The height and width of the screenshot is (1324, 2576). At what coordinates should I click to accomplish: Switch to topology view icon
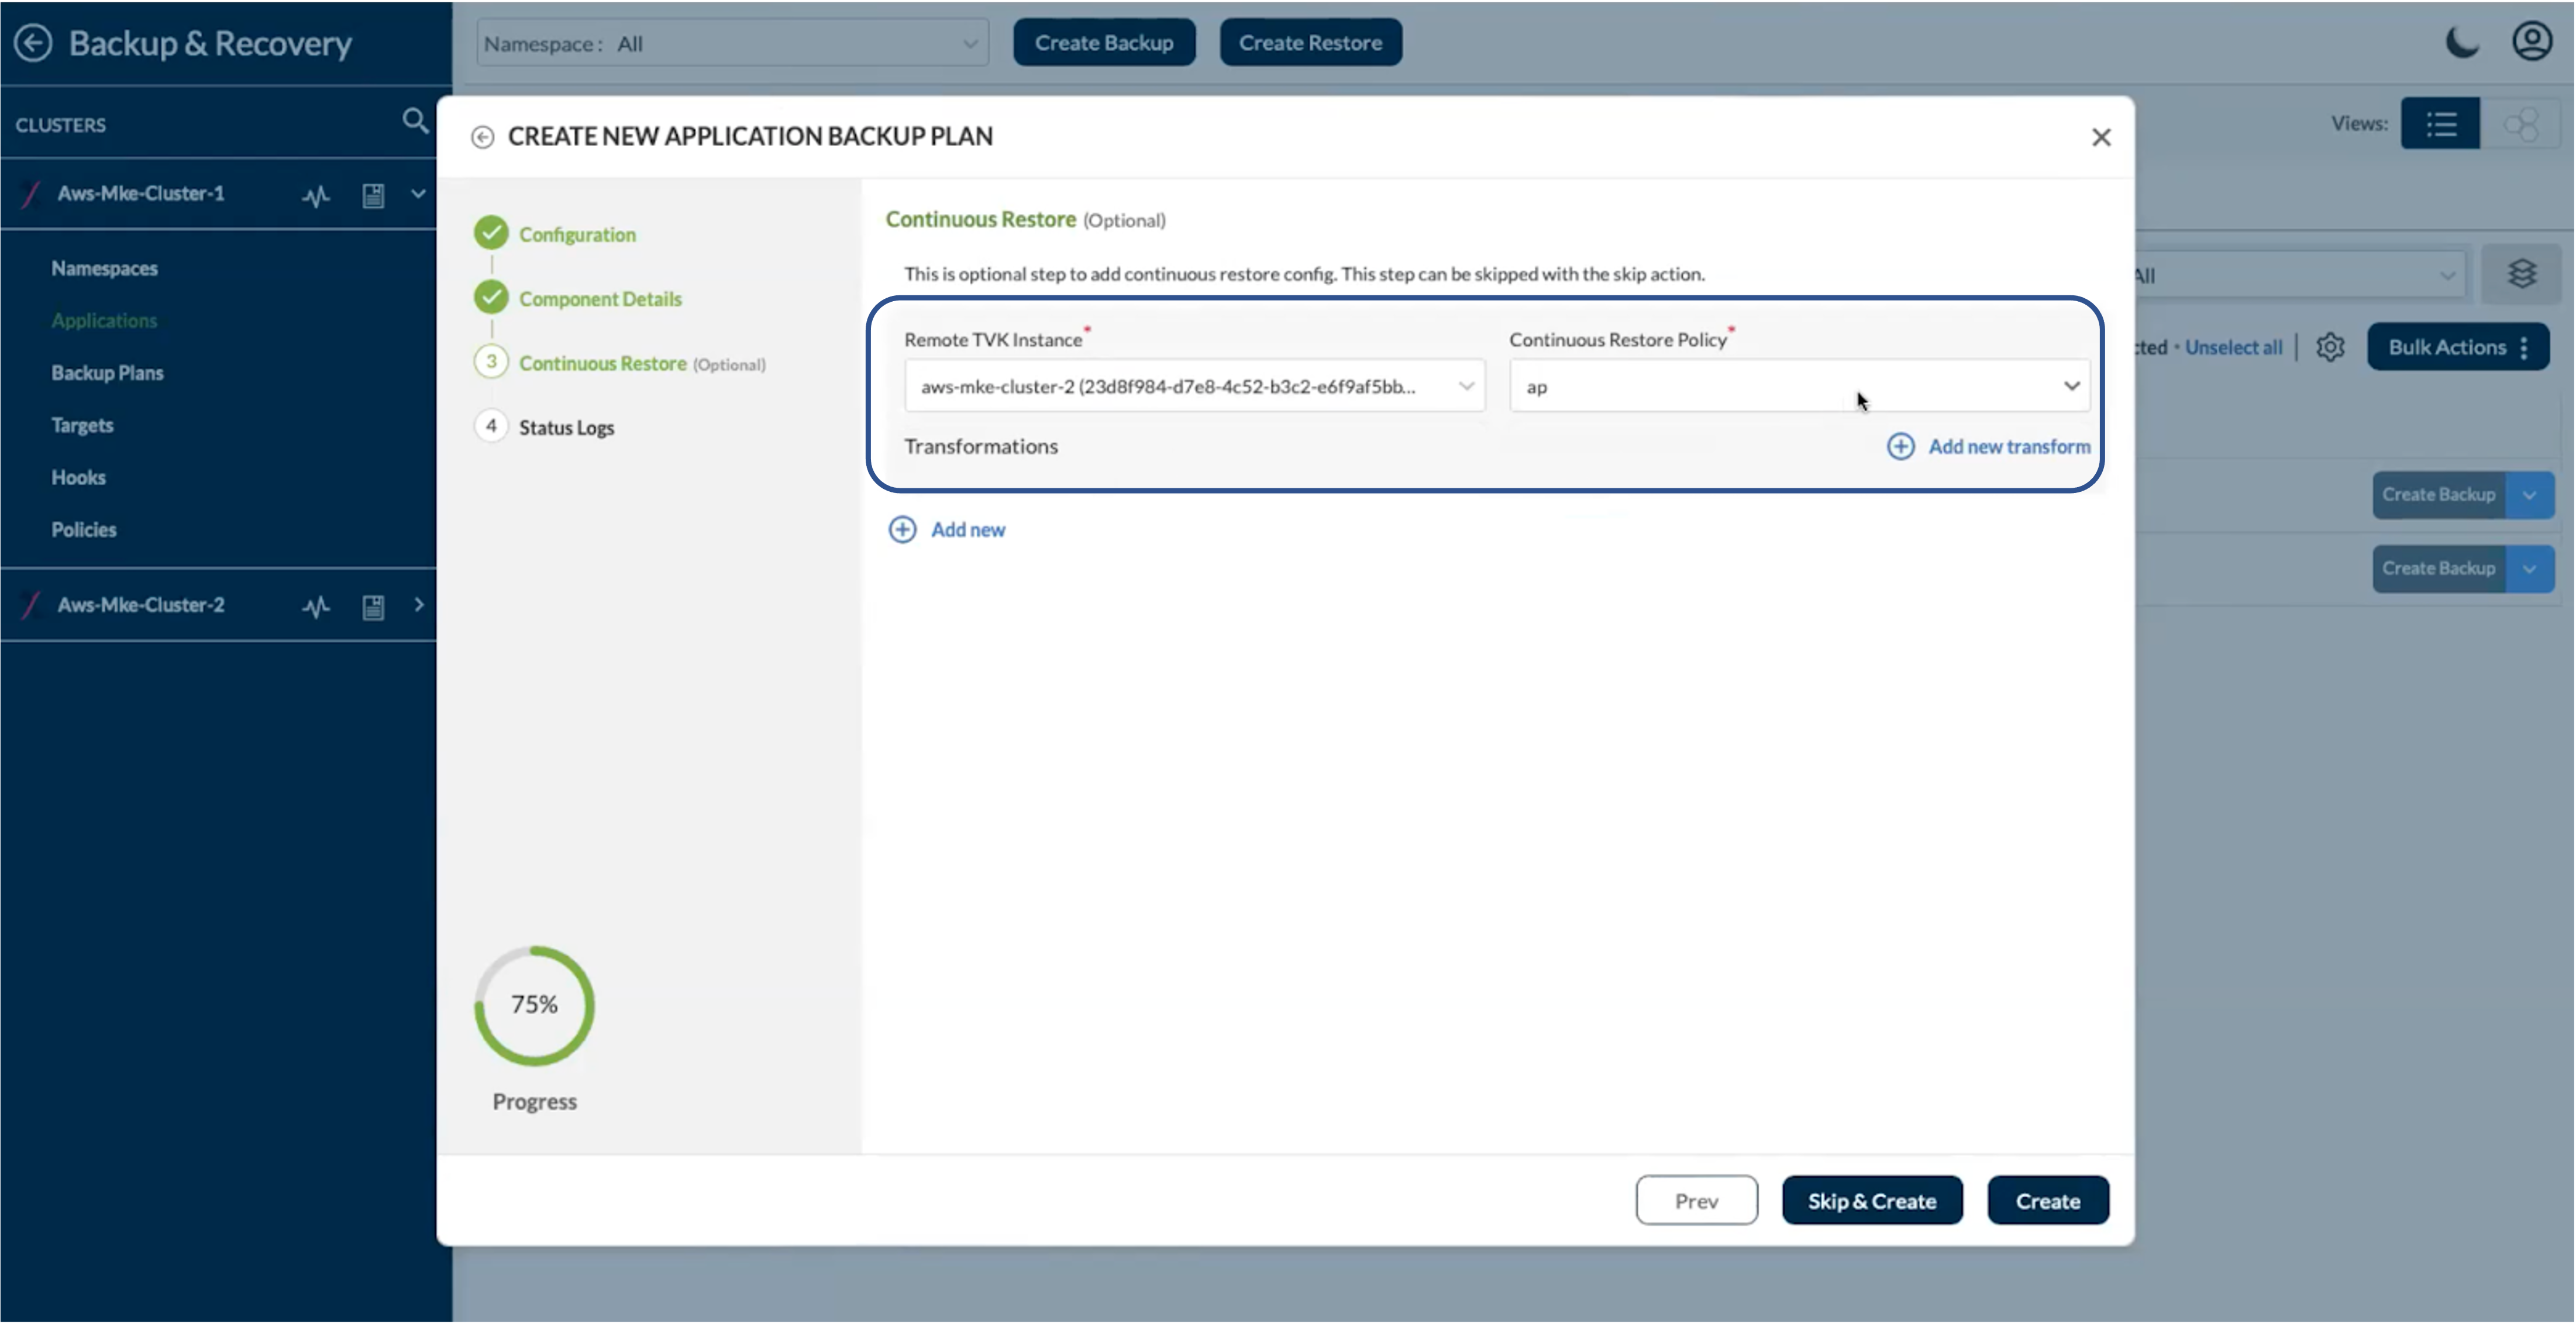(2521, 124)
